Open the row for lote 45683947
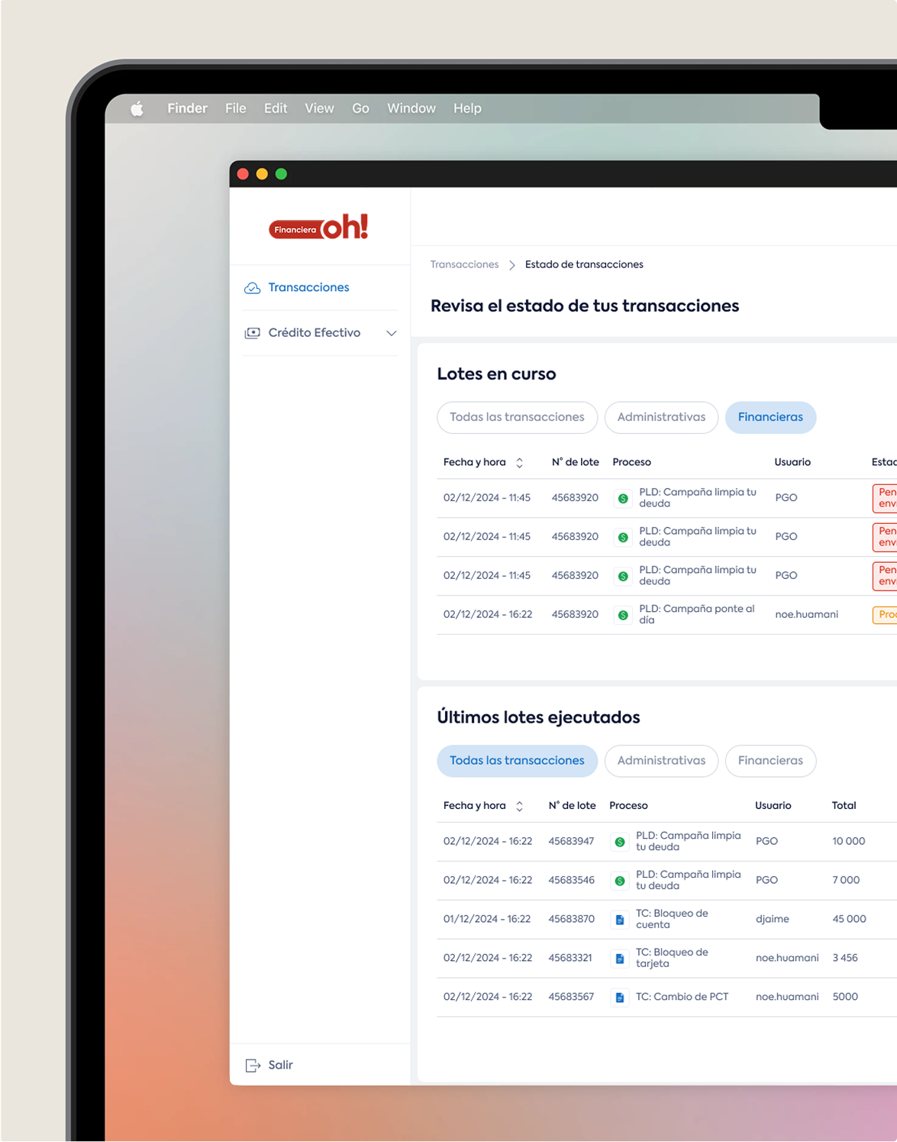Image resolution: width=897 pixels, height=1142 pixels. pyautogui.click(x=571, y=841)
